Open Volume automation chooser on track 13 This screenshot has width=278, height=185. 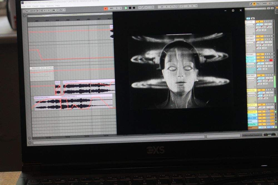[251, 67]
